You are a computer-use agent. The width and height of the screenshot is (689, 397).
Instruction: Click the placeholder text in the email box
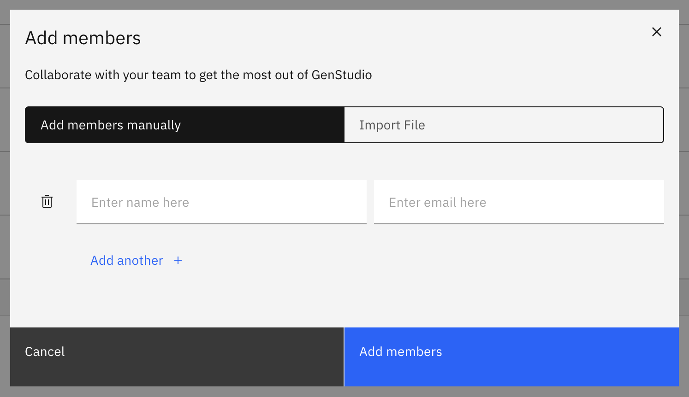point(437,203)
